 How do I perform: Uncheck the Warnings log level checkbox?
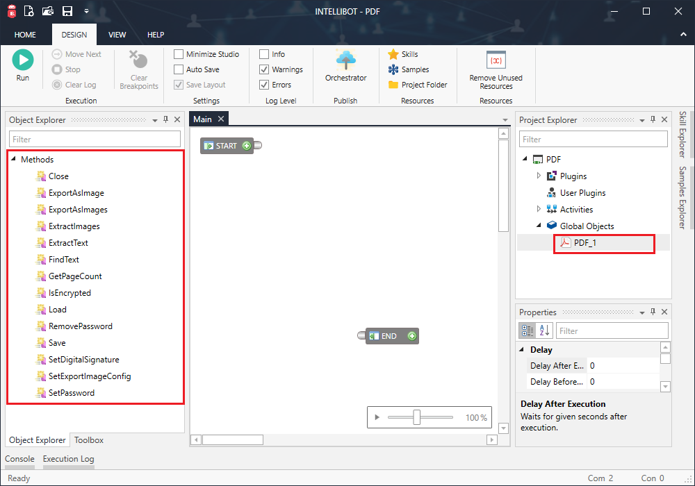(x=264, y=69)
